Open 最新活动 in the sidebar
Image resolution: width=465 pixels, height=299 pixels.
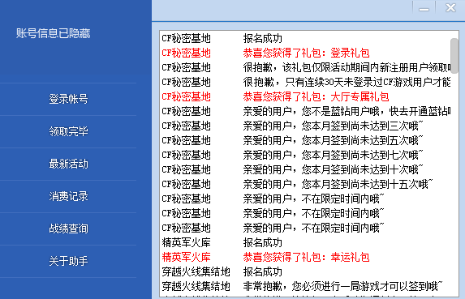[68, 164]
